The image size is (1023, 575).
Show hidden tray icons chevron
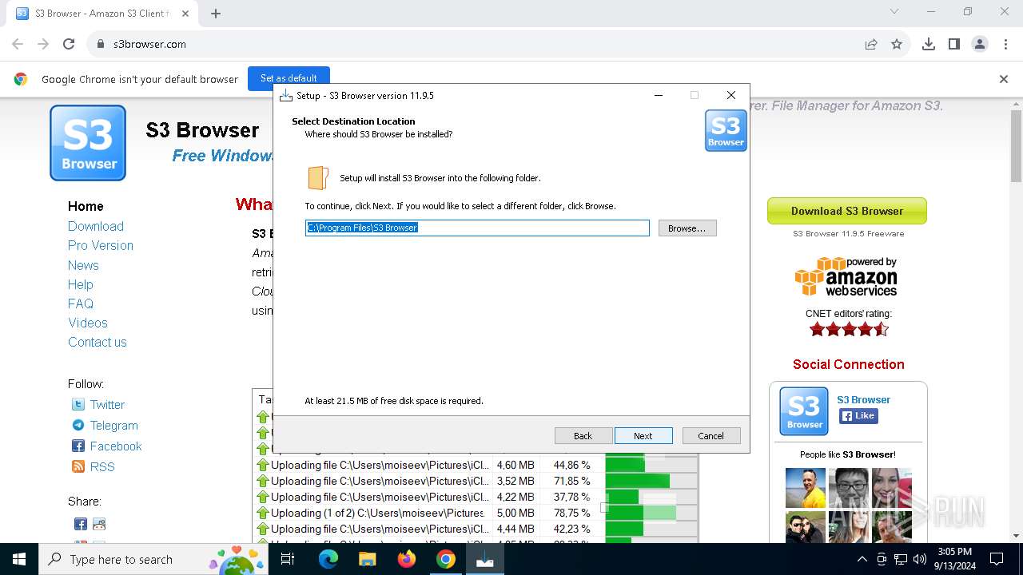point(862,559)
